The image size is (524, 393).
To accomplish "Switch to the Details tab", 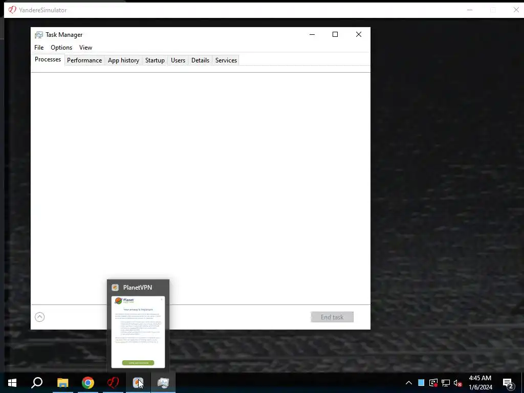I will click(200, 60).
